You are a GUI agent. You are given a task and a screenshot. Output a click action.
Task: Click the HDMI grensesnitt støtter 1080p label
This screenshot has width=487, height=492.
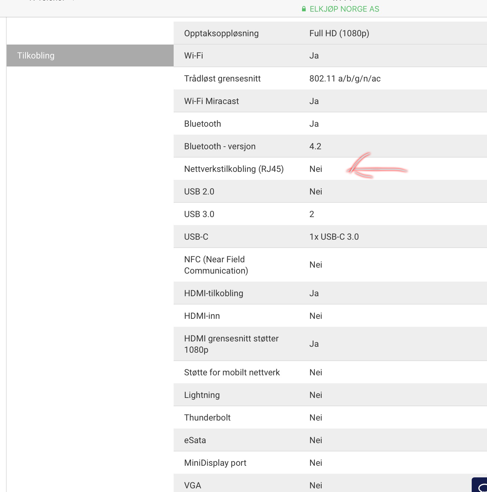point(232,344)
